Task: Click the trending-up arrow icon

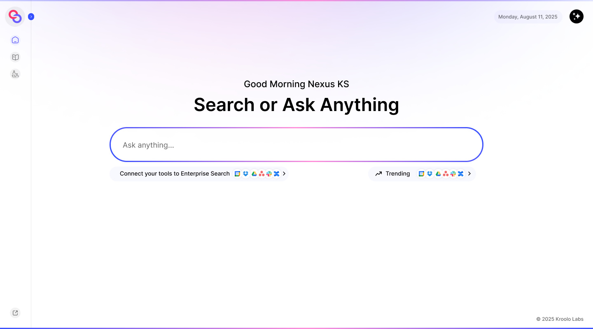Action: tap(378, 174)
